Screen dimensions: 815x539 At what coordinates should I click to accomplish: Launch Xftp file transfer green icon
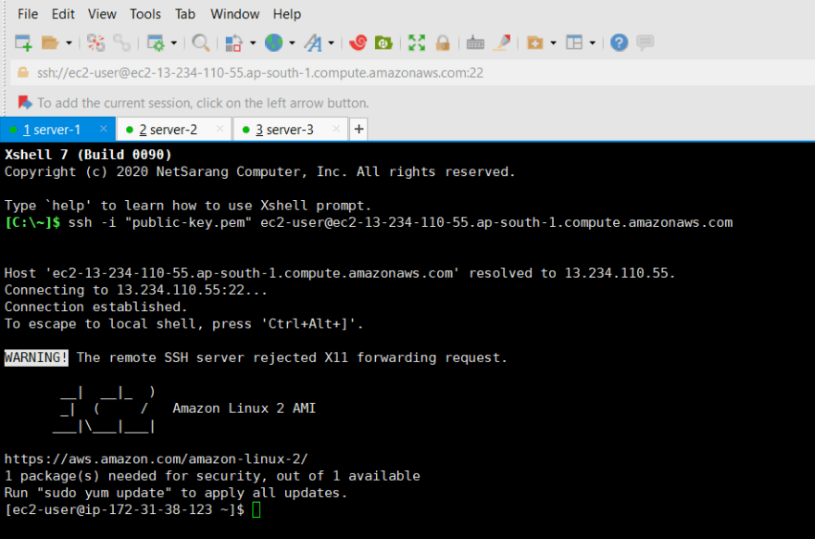(383, 43)
